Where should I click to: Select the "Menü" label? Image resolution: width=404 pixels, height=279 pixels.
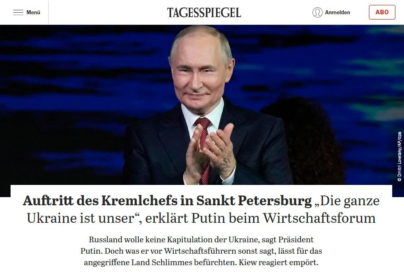click(x=33, y=12)
